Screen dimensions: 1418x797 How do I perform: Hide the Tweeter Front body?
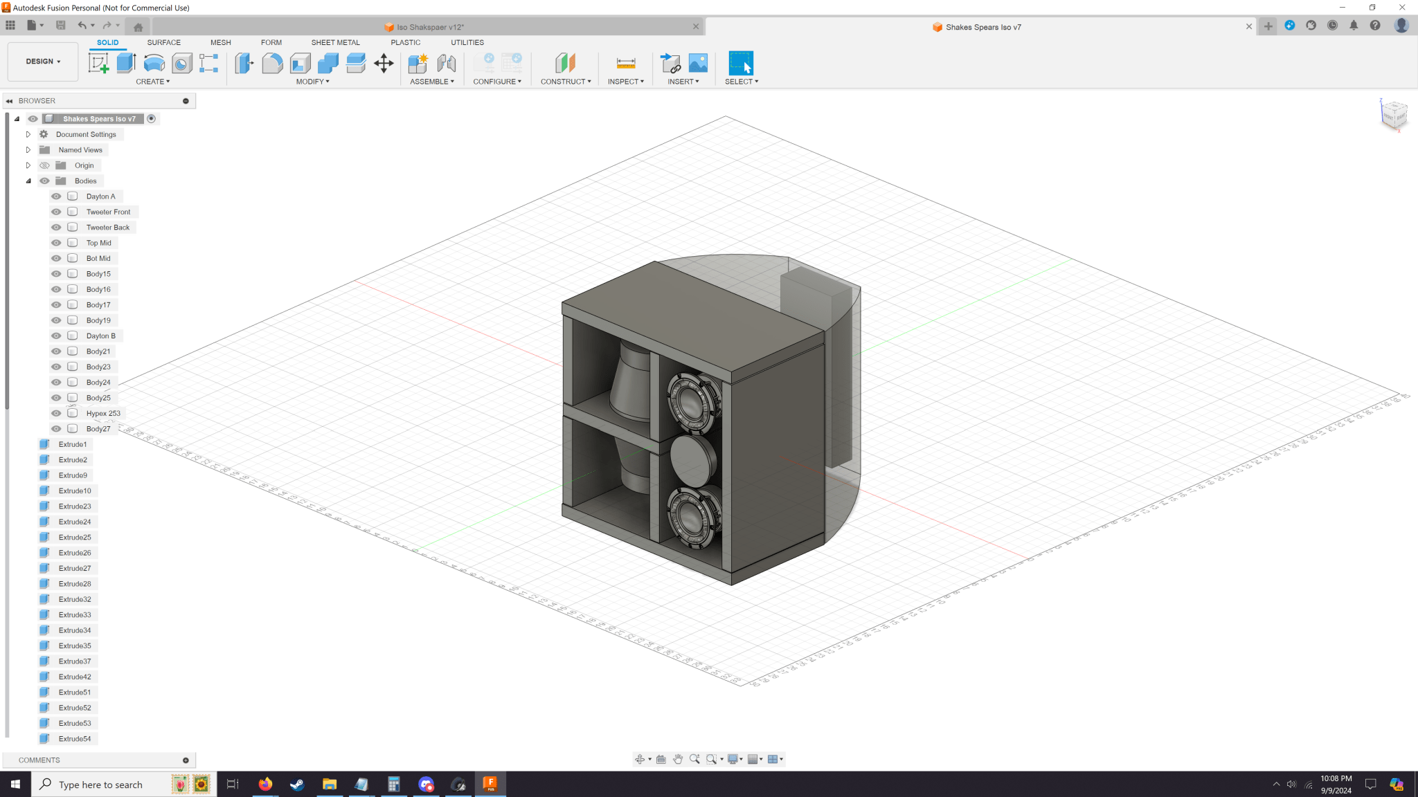click(x=57, y=212)
